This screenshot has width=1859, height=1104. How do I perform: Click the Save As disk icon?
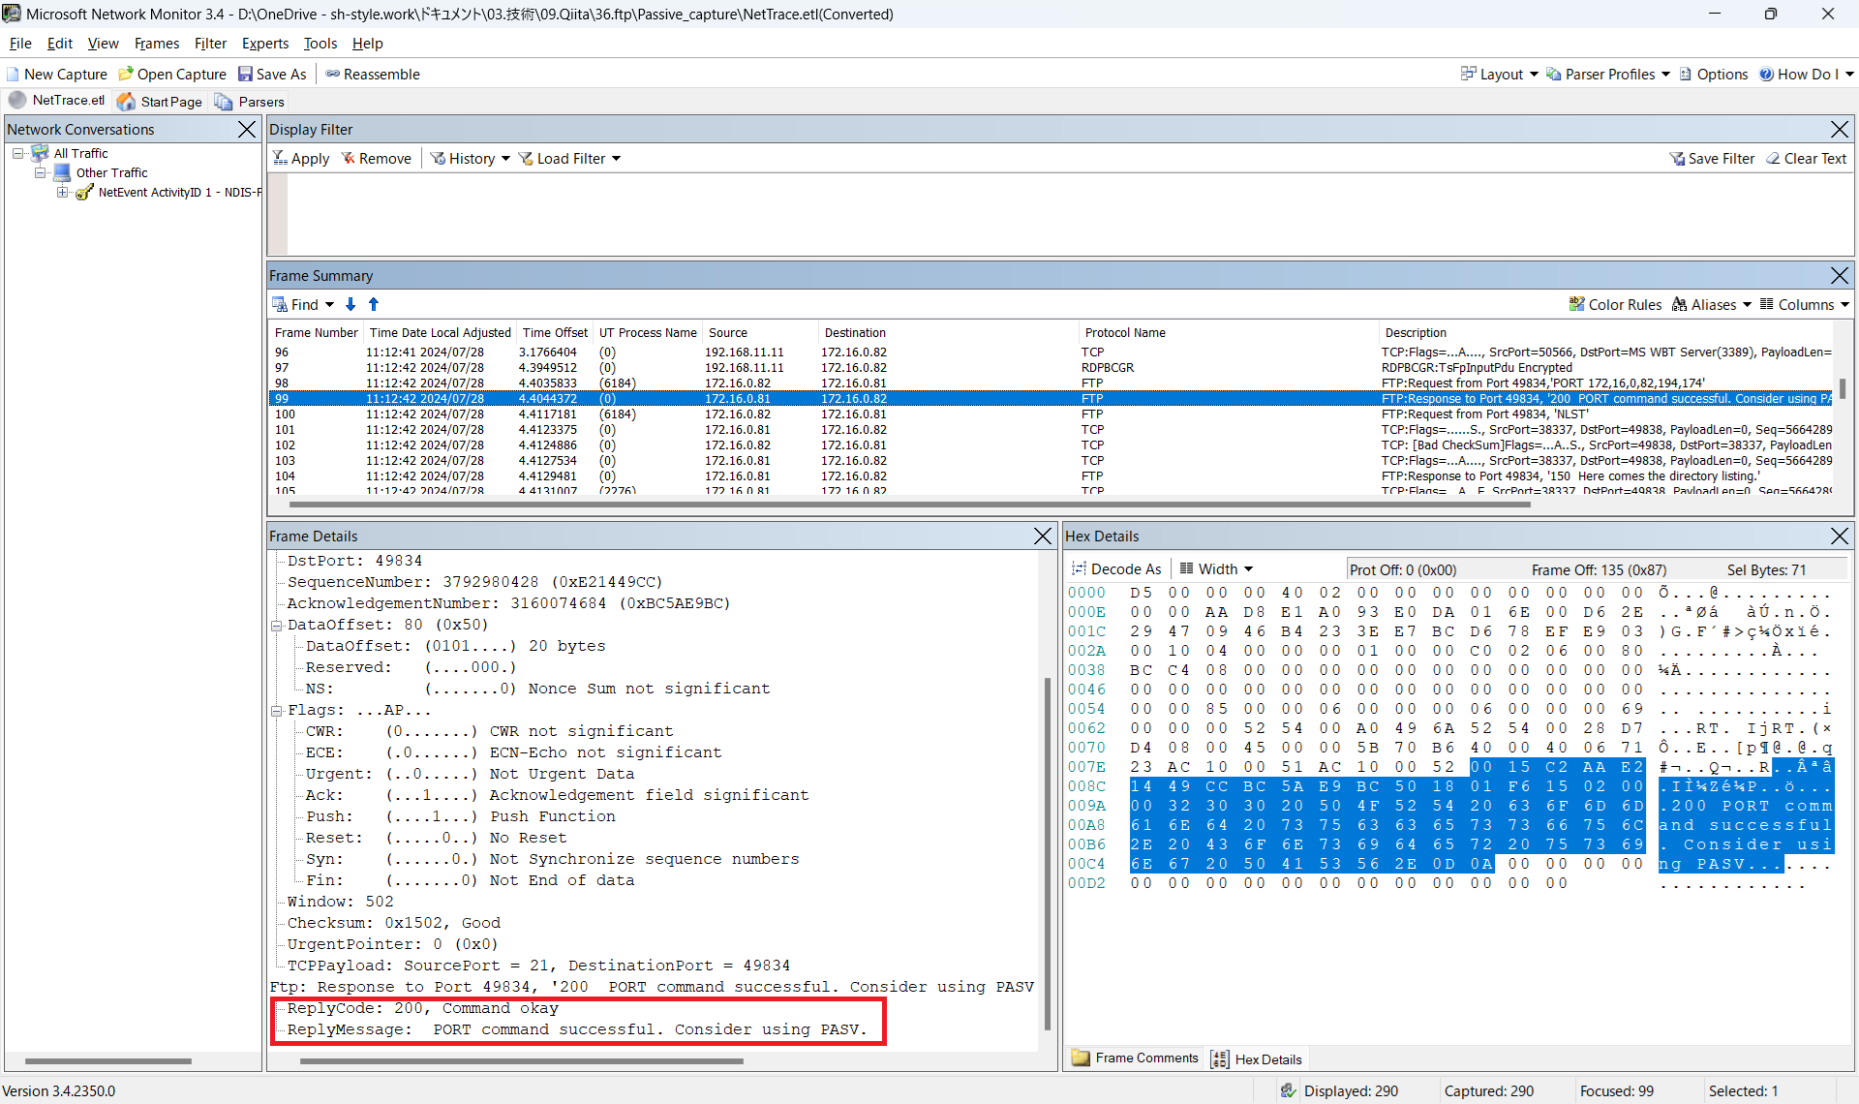click(245, 75)
